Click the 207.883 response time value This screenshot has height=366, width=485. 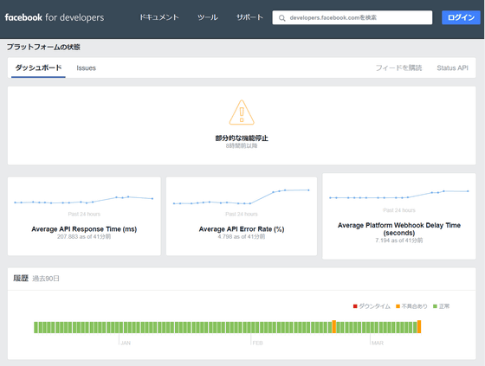[x=84, y=237]
